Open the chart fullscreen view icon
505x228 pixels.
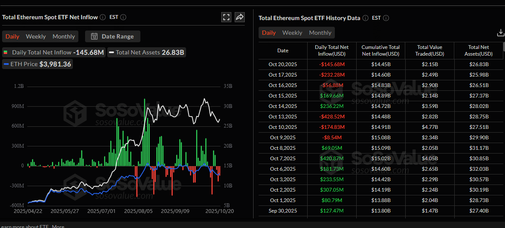(x=226, y=17)
